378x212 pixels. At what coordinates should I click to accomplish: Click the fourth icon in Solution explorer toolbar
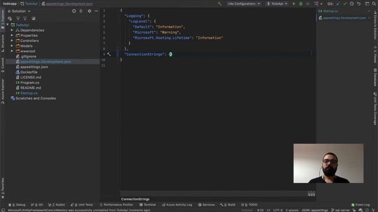point(34,18)
